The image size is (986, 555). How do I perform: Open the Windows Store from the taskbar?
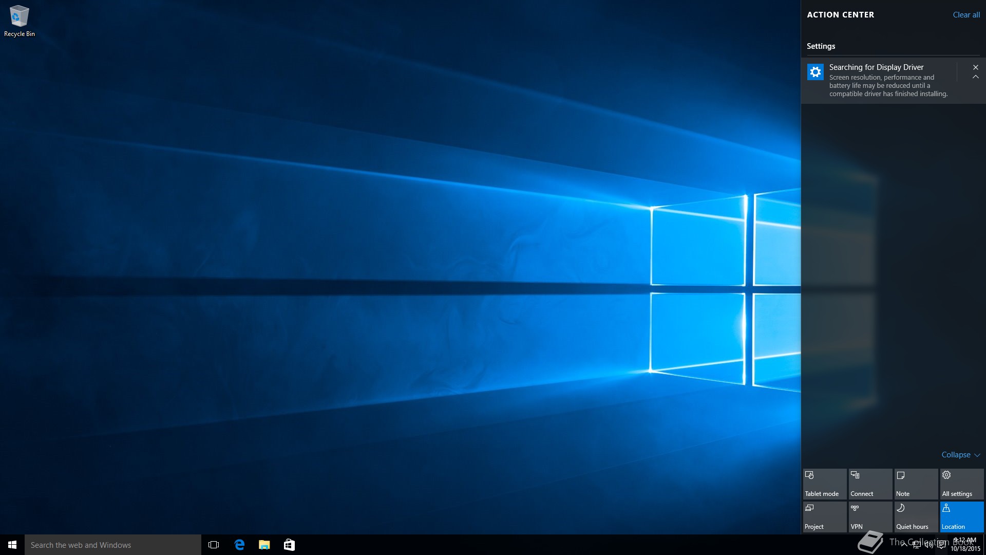[289, 545]
